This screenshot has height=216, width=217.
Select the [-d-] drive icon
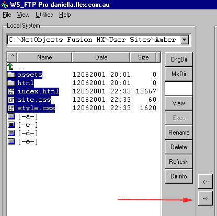click(x=12, y=133)
